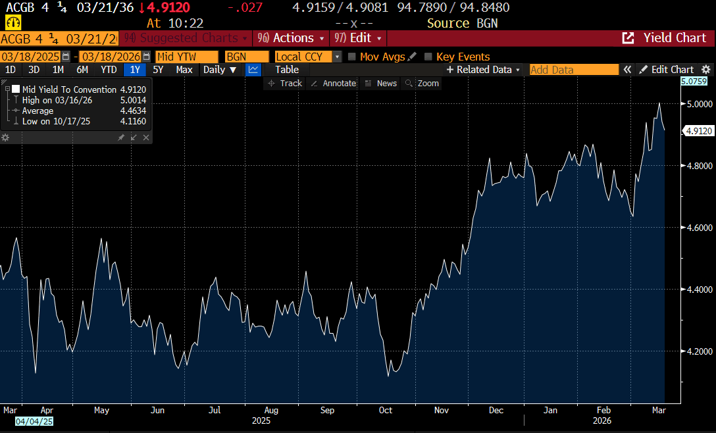Enable the Mov Avgs checkbox

(x=352, y=57)
